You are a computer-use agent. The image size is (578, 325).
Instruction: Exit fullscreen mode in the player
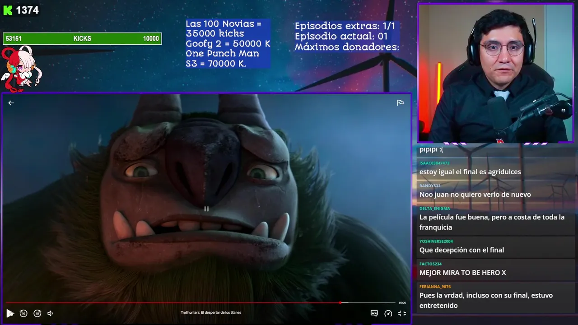[402, 313]
